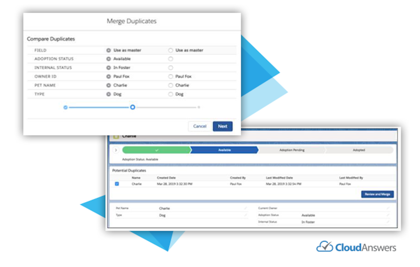Screen dimensions: 420x267
Task: Click pencil icon to edit Adoption Status
Action: point(388,215)
